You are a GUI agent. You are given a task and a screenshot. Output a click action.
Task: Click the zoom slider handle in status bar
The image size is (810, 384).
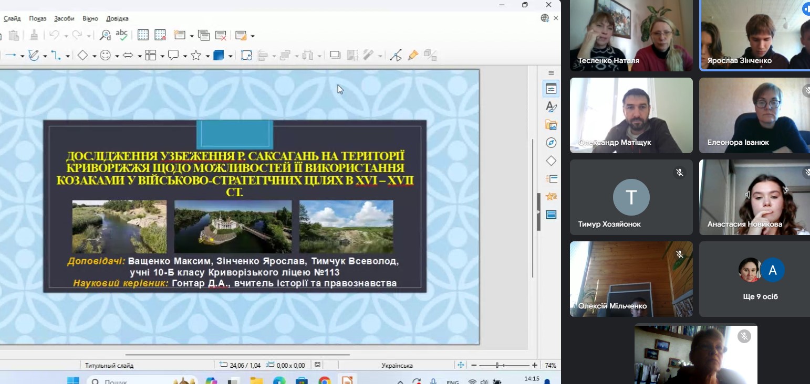coord(497,365)
